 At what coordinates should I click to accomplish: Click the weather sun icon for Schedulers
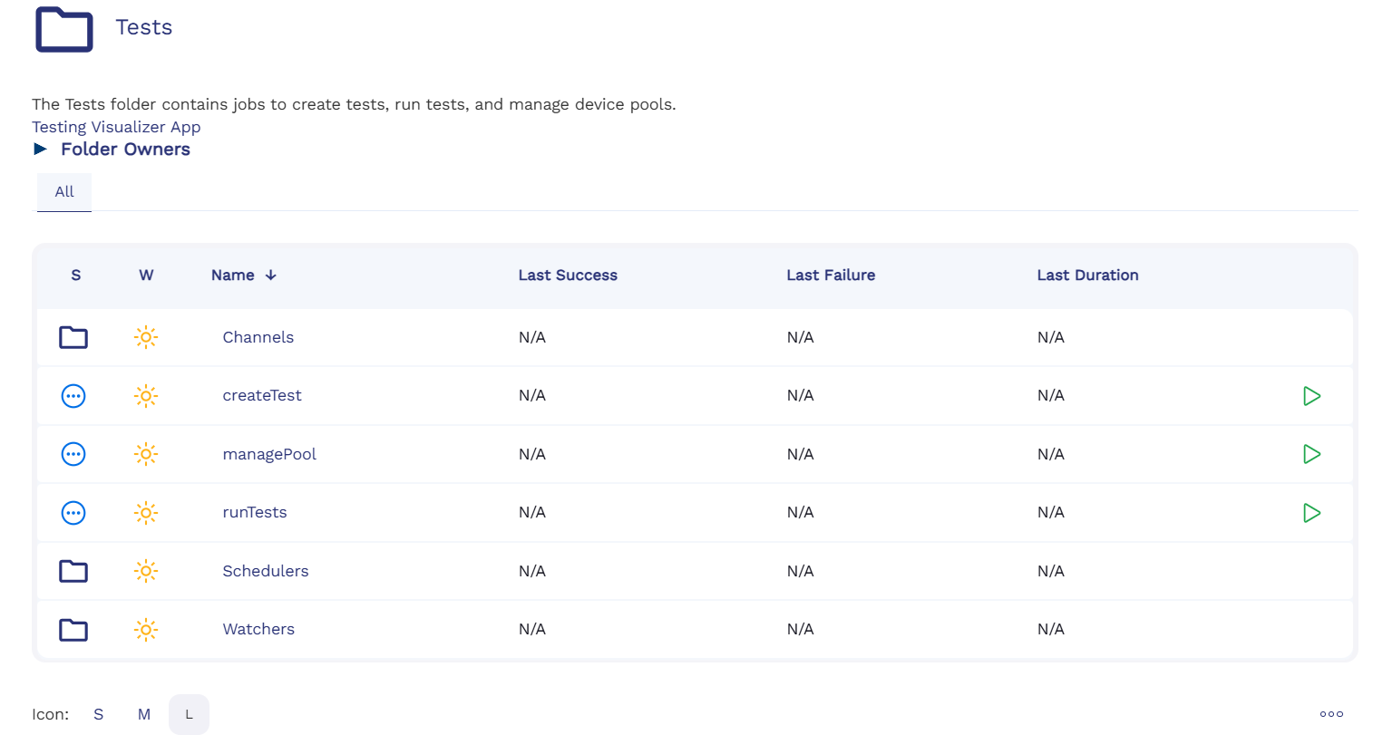click(146, 571)
